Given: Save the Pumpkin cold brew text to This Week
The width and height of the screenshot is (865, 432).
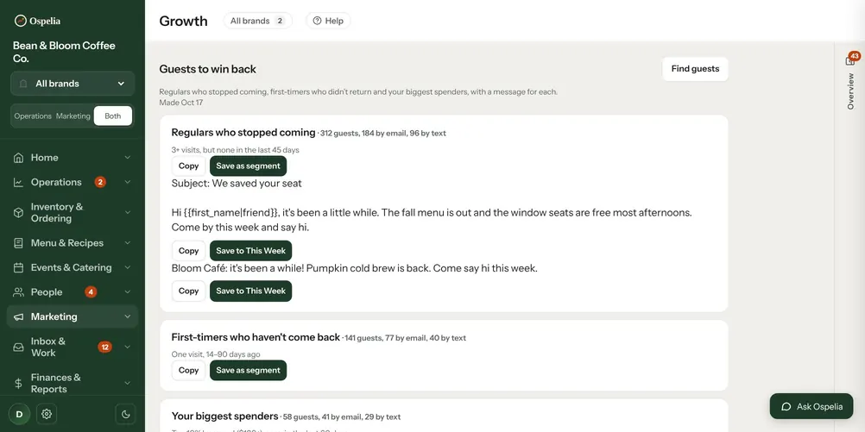Looking at the screenshot, I should [250, 291].
